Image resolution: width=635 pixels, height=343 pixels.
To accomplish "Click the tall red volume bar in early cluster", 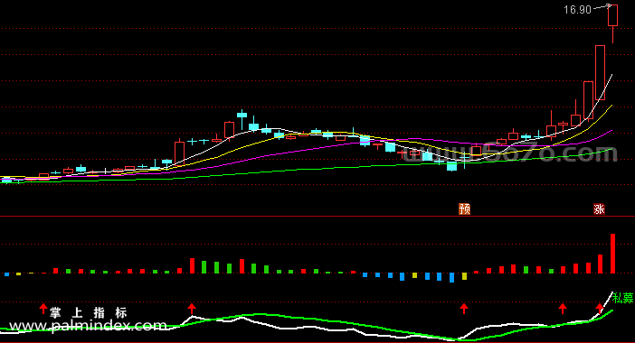I will tap(192, 266).
